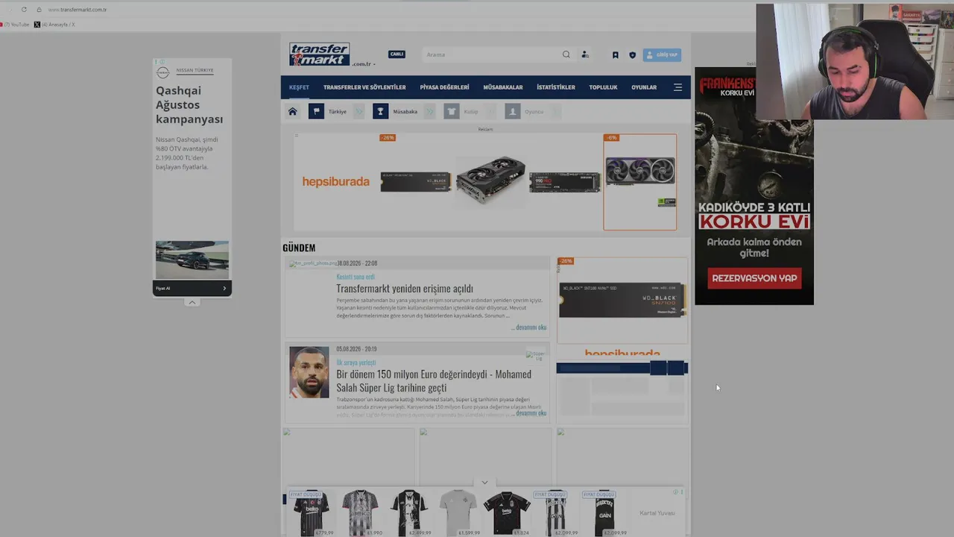This screenshot has width=954, height=537.
Task: Click the Transfermarkt logo
Action: coord(319,54)
